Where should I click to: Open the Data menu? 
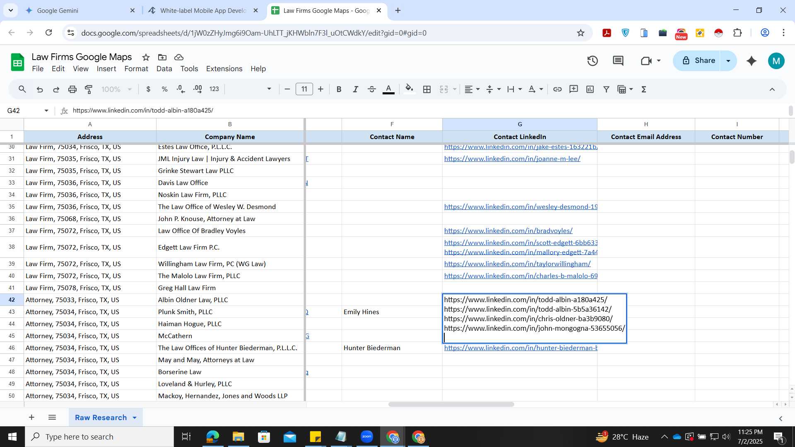[164, 69]
